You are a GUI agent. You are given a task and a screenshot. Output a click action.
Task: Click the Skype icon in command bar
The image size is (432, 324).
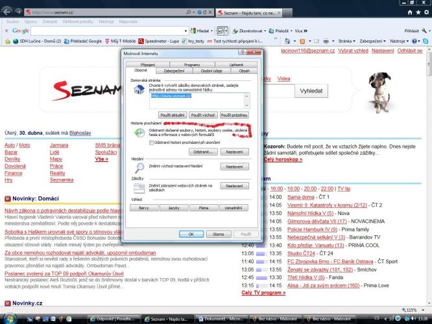(x=426, y=41)
